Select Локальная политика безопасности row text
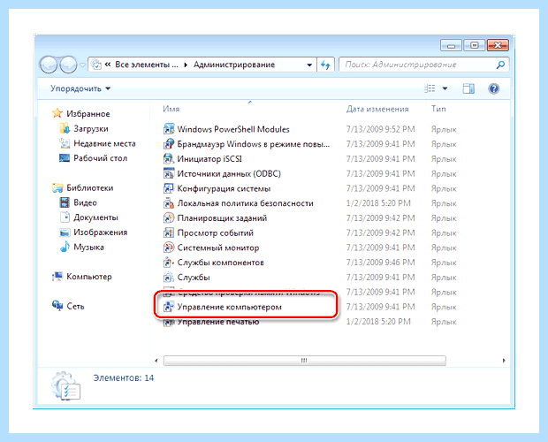548x442 pixels. 246,203
